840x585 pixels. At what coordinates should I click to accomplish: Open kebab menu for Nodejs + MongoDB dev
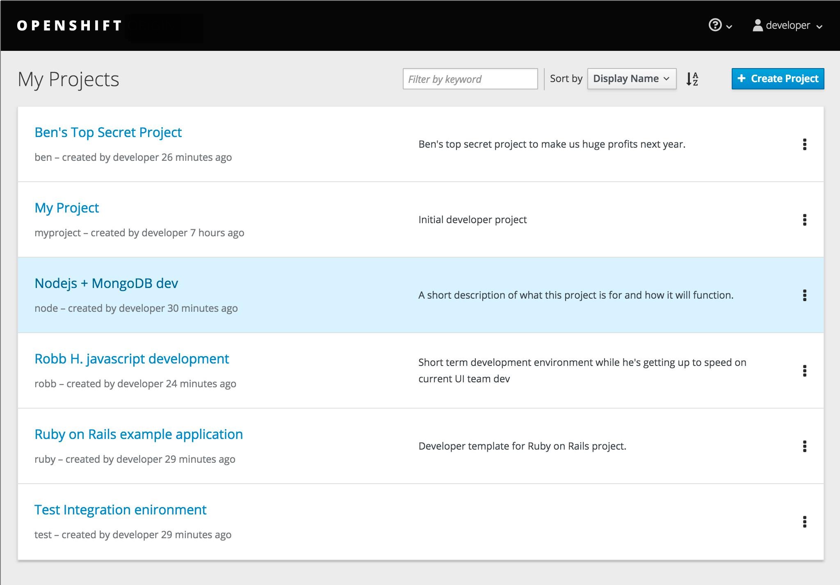804,295
